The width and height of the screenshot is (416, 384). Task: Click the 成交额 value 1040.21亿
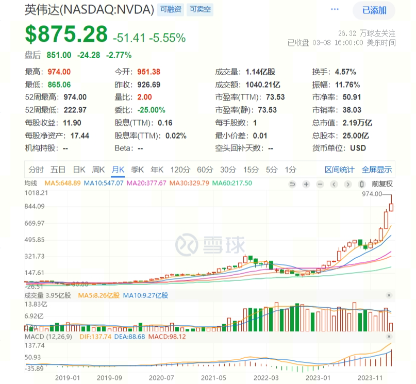pyautogui.click(x=263, y=85)
